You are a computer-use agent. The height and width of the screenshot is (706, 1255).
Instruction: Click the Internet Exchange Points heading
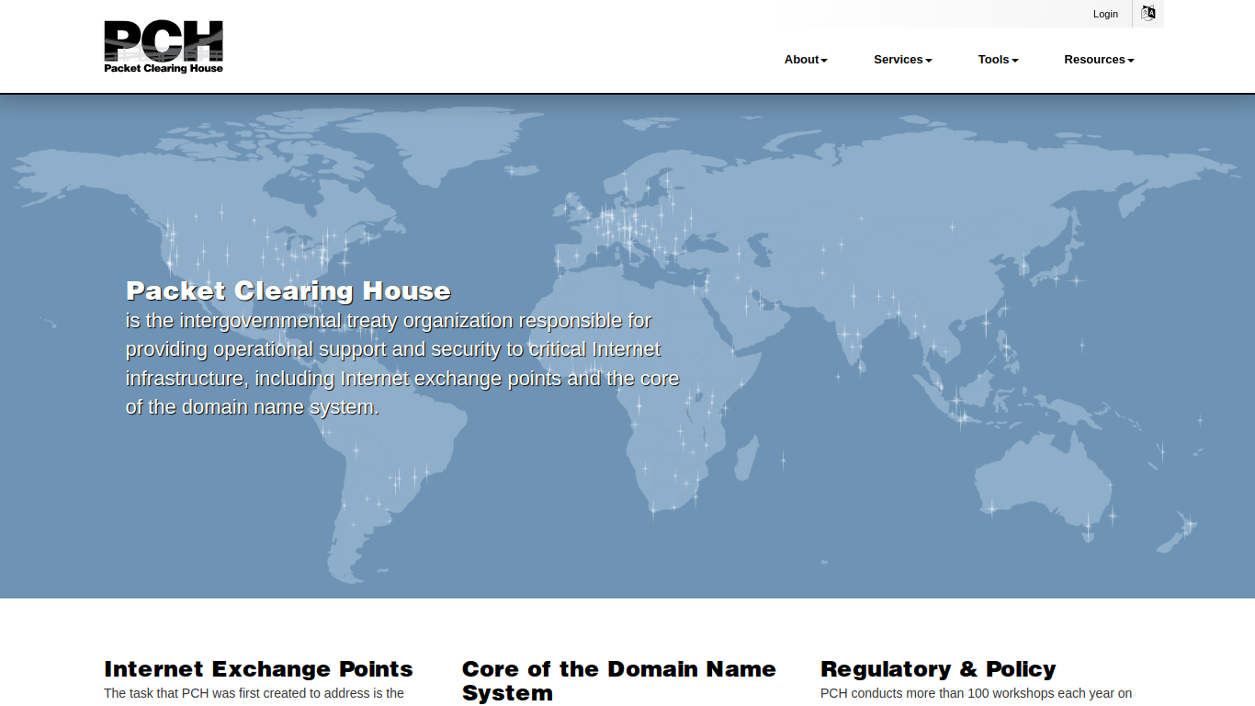coord(258,669)
